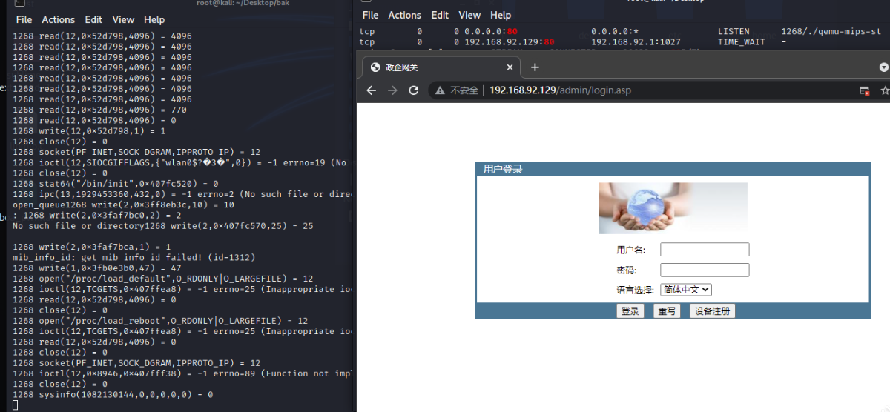This screenshot has width=890, height=412.
Task: Click the 重写 button
Action: point(667,311)
